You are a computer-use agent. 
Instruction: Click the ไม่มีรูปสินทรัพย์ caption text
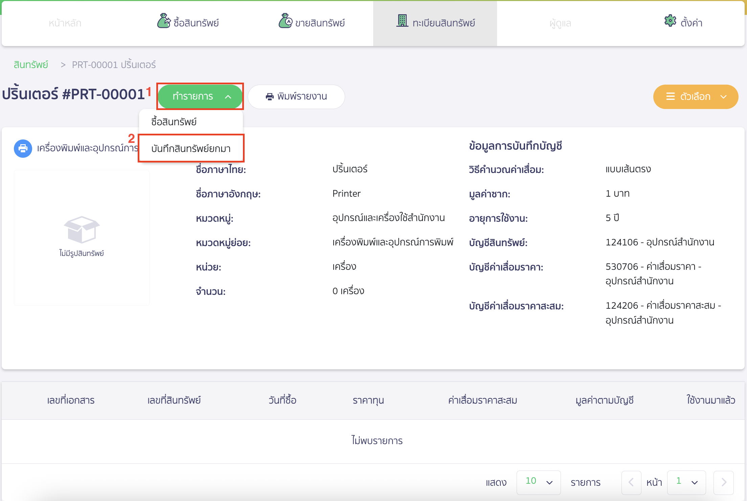tap(82, 253)
